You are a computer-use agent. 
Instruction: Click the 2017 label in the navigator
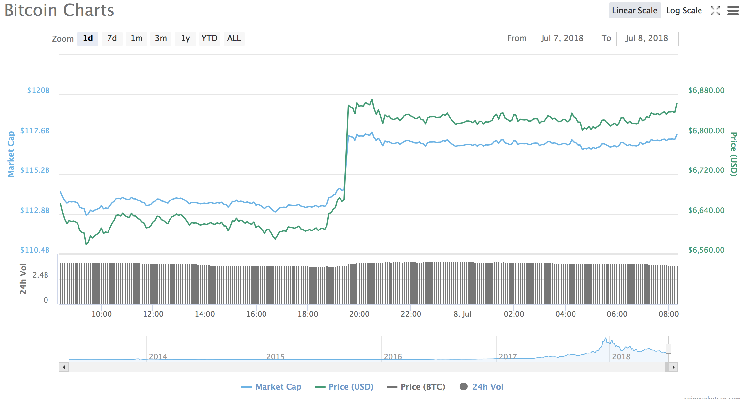[508, 356]
